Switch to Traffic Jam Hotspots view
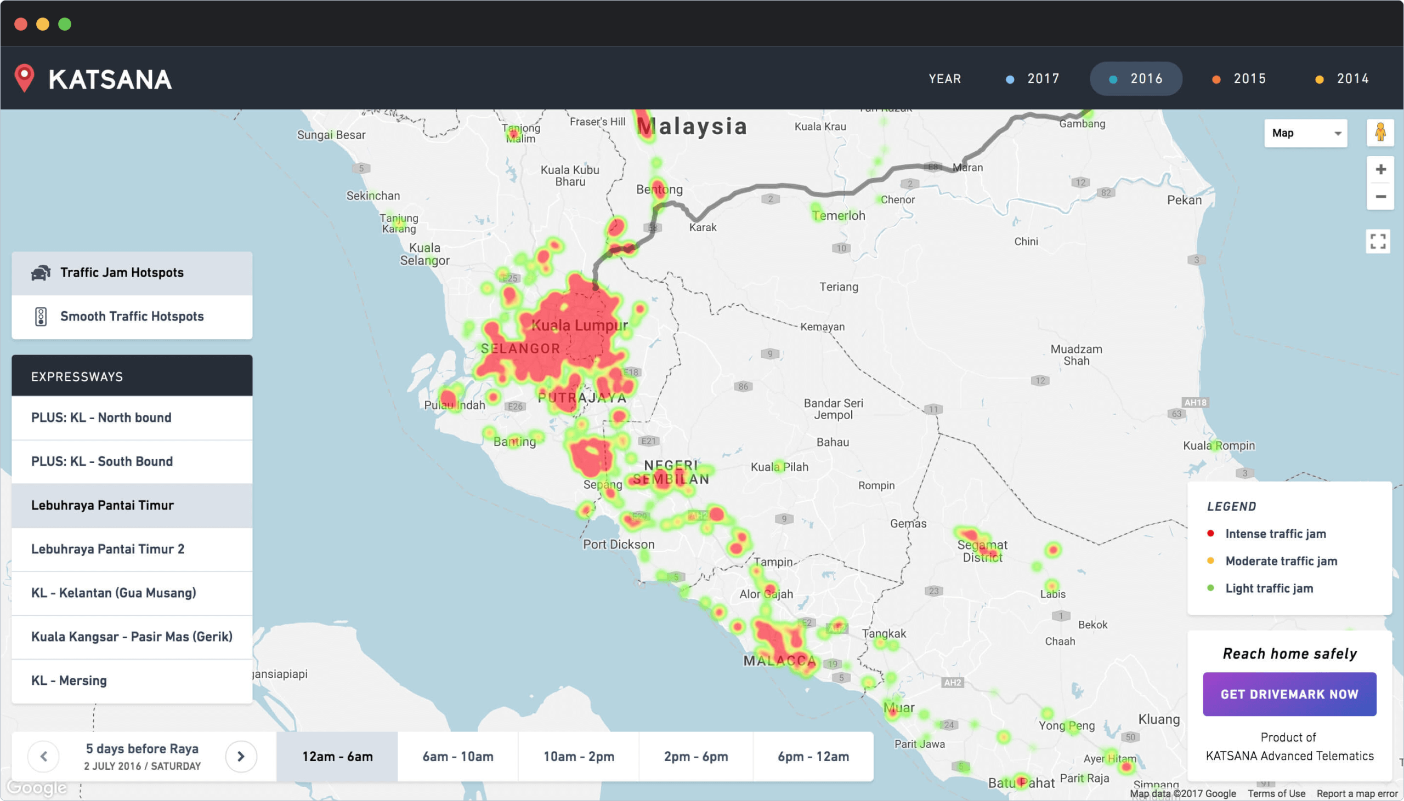1404x801 pixels. tap(132, 273)
